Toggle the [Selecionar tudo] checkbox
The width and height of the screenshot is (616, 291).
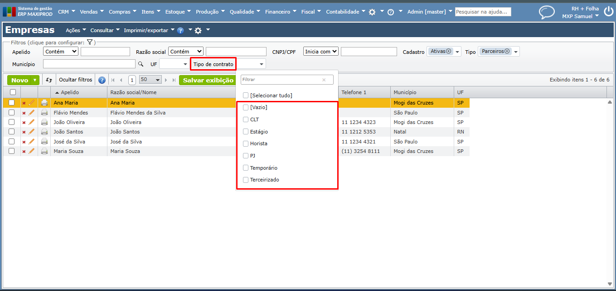[246, 95]
